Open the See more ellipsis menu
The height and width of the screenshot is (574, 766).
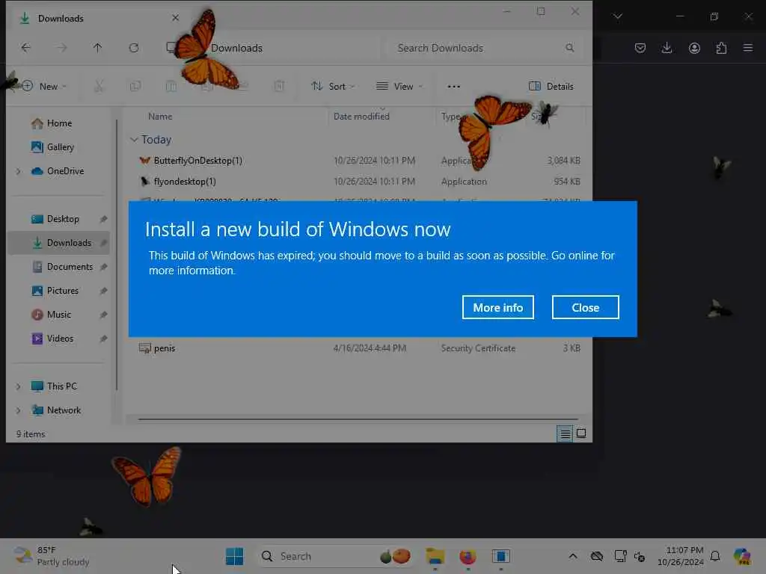[x=454, y=87]
